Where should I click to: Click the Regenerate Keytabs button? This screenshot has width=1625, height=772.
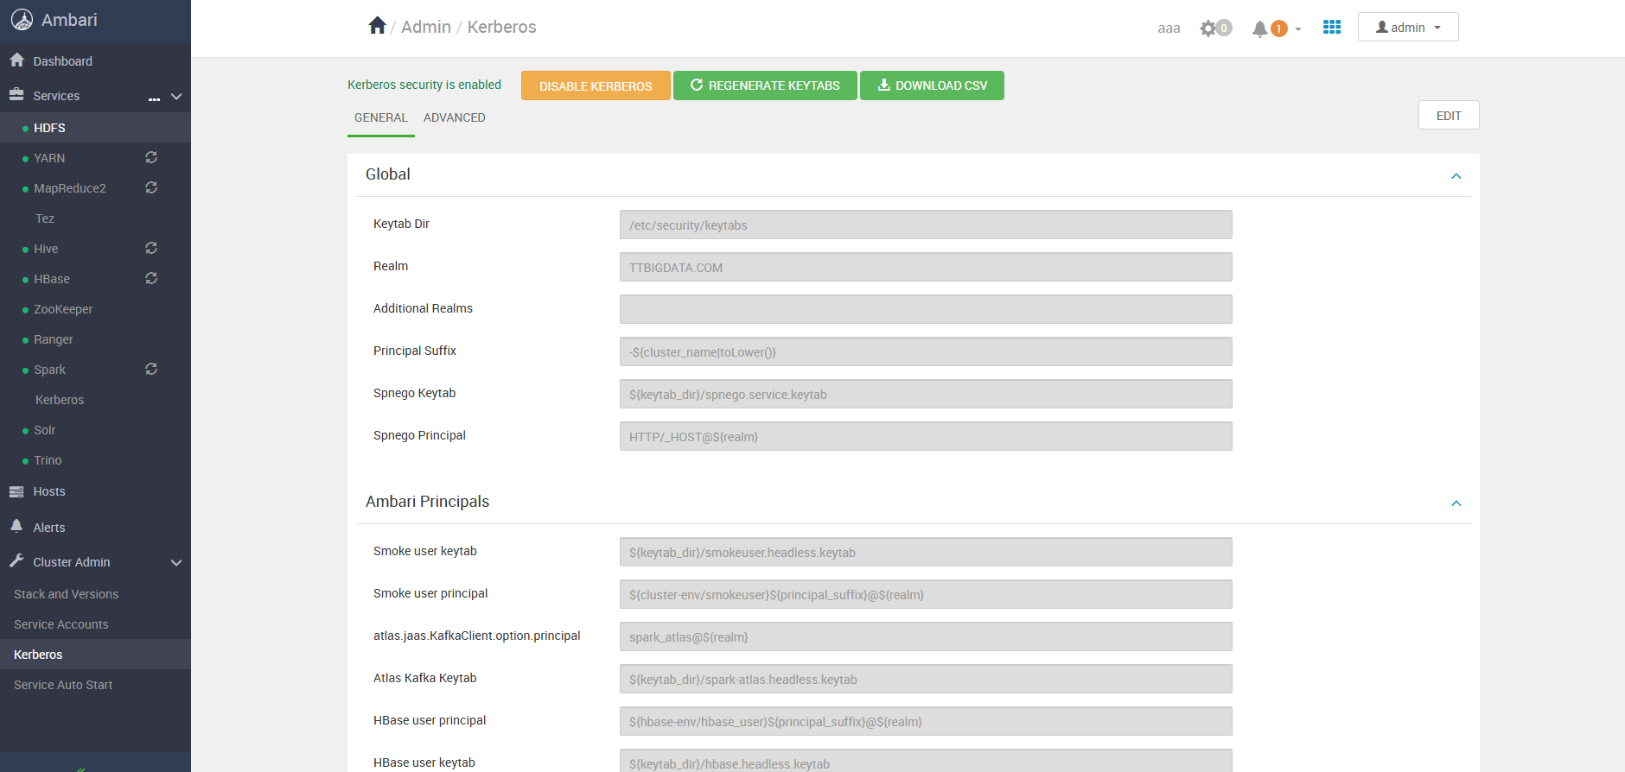coord(765,85)
